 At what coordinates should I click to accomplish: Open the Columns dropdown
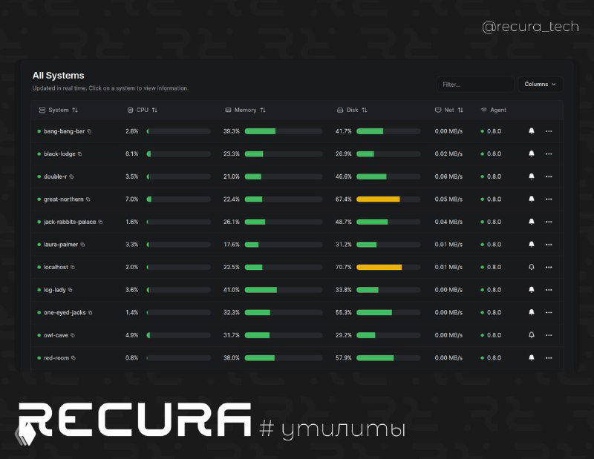click(540, 85)
